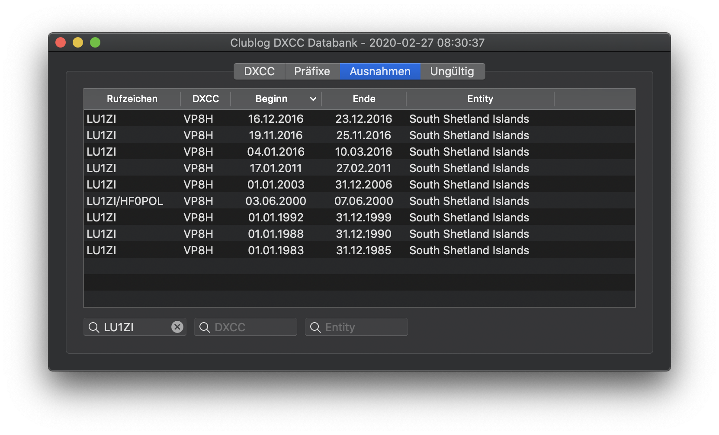This screenshot has height=435, width=719.
Task: Click the end date 27.02.2011
Action: pos(364,168)
